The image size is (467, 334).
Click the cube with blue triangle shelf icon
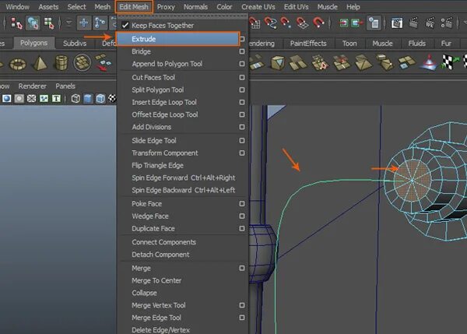coord(278,63)
